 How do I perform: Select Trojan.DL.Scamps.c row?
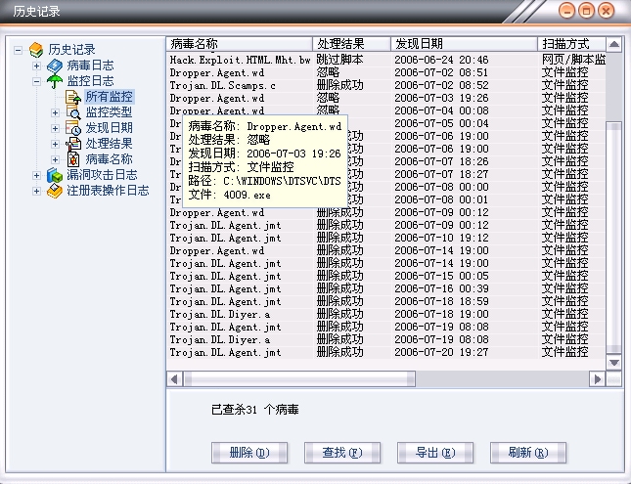[x=385, y=85]
